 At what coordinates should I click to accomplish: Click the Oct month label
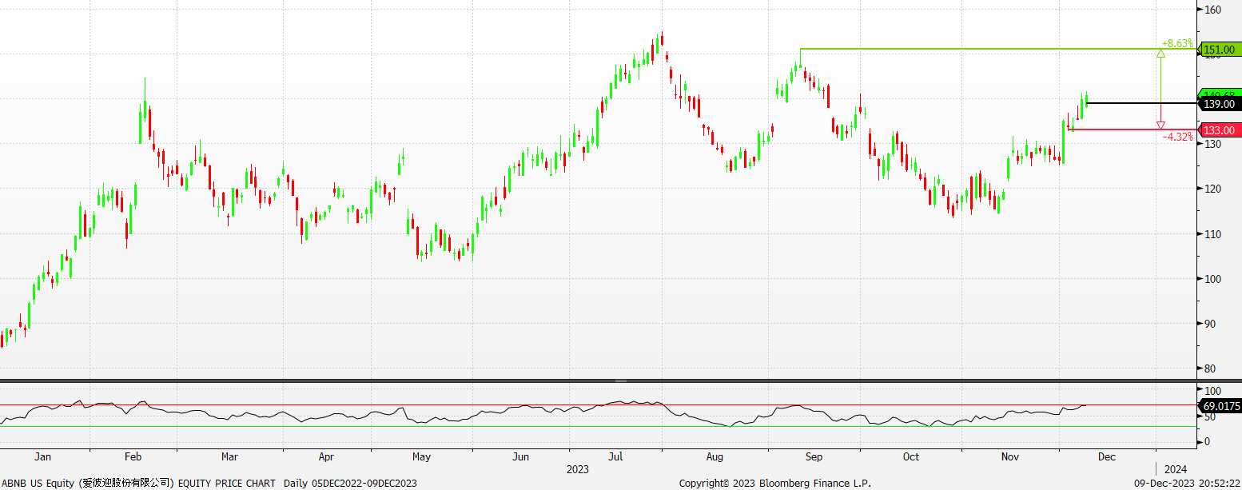tap(910, 457)
